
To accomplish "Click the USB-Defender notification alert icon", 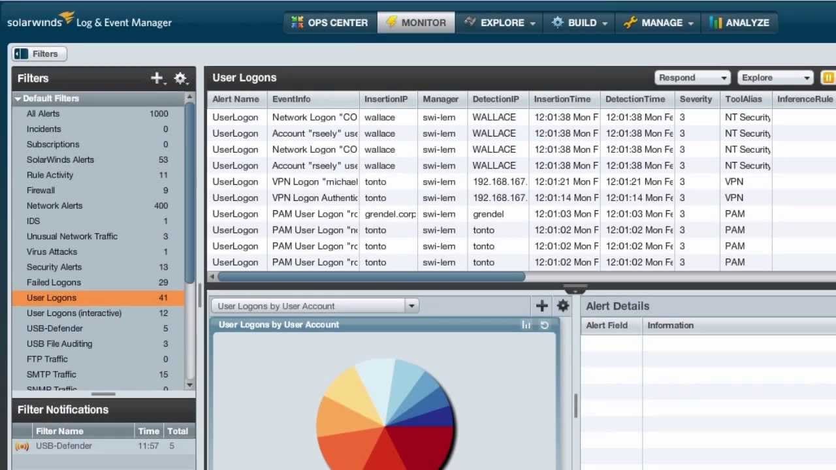I will point(22,446).
